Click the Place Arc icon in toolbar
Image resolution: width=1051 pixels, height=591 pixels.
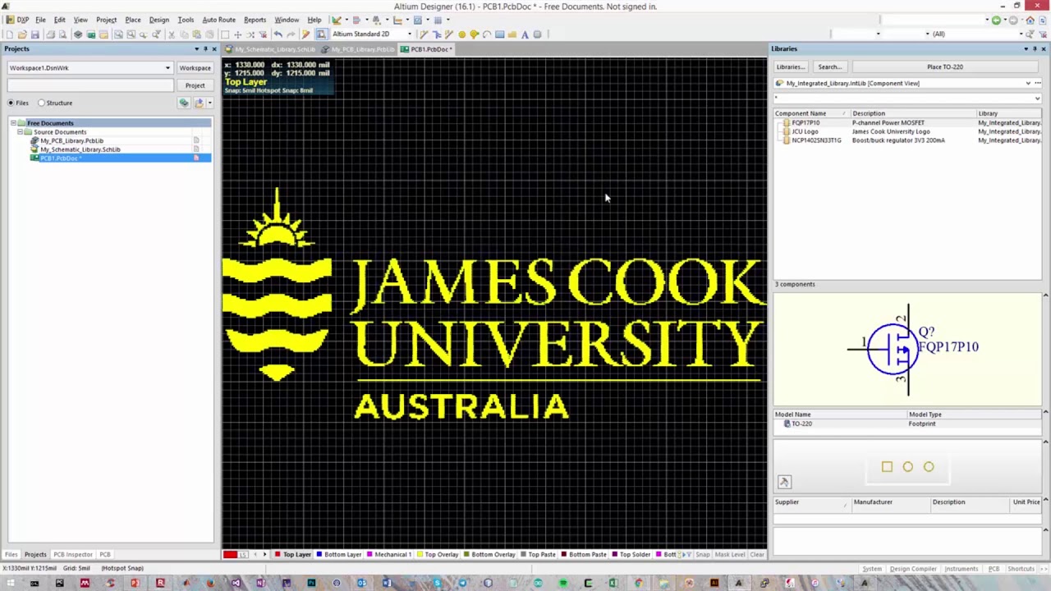[487, 34]
